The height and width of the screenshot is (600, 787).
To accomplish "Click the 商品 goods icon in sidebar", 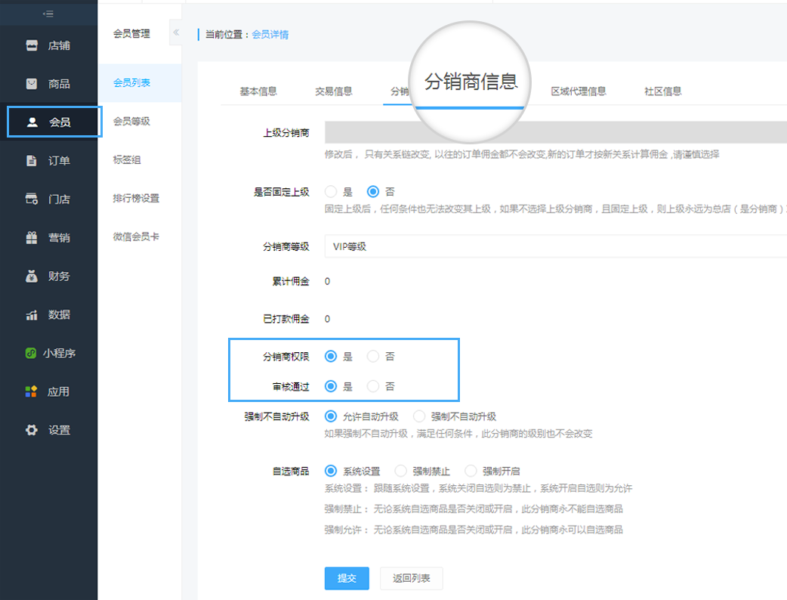I will pyautogui.click(x=32, y=84).
